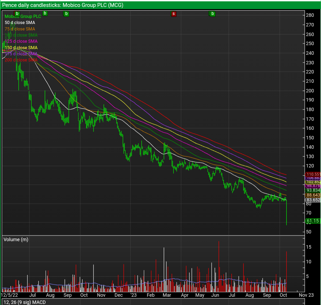Image resolution: width=321 pixels, height=305 pixels.
Task: Click the 'b' buy marker above Jun 2023
Action: 213,14
